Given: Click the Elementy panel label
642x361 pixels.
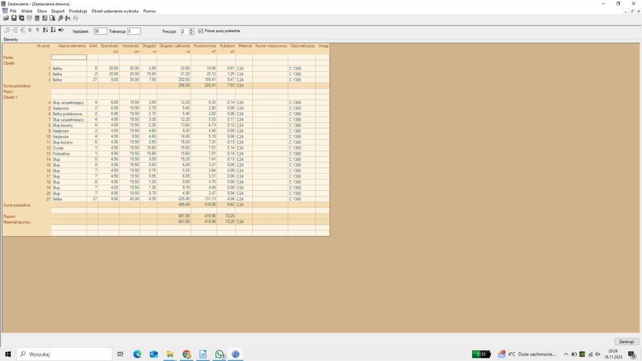Looking at the screenshot, I should click(11, 39).
